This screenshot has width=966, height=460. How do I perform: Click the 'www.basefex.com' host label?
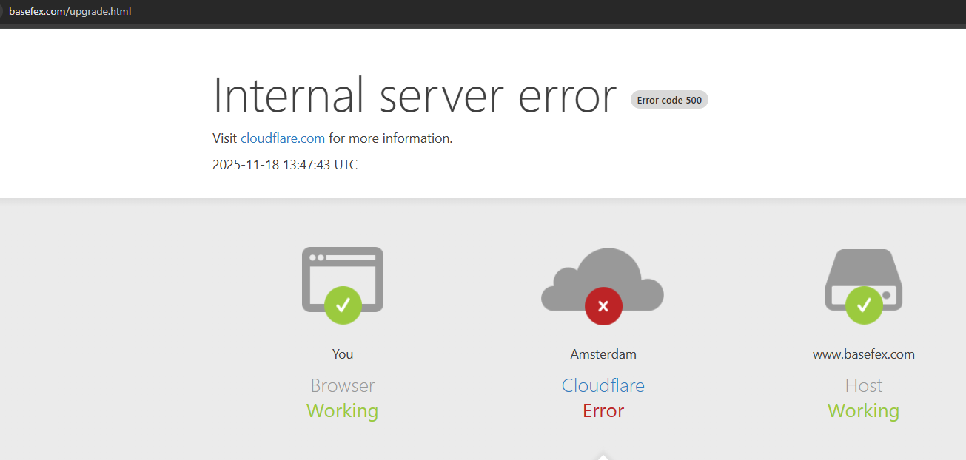pos(864,354)
